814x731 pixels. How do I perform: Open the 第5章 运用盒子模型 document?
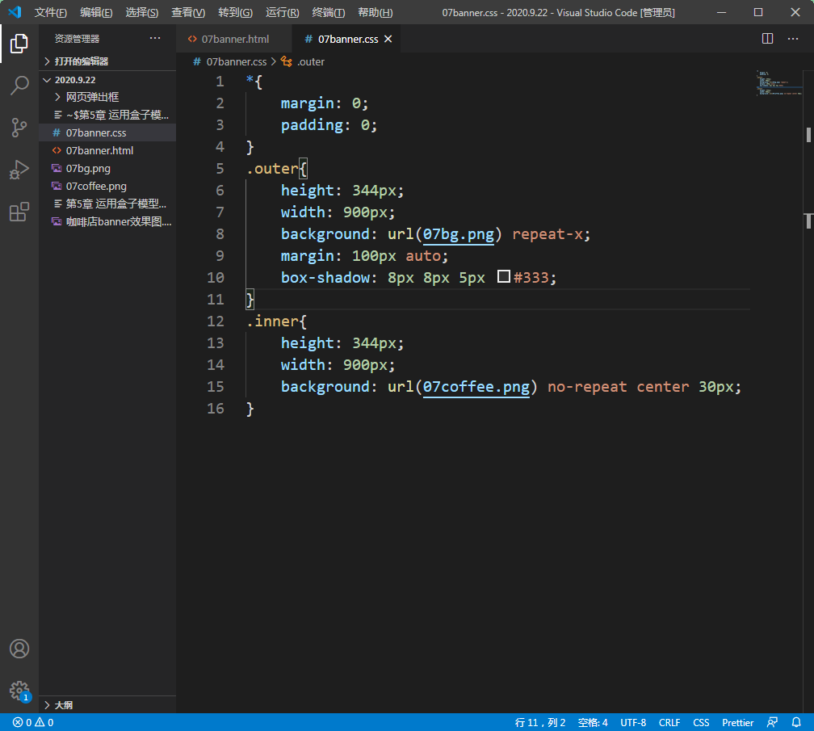tap(107, 204)
